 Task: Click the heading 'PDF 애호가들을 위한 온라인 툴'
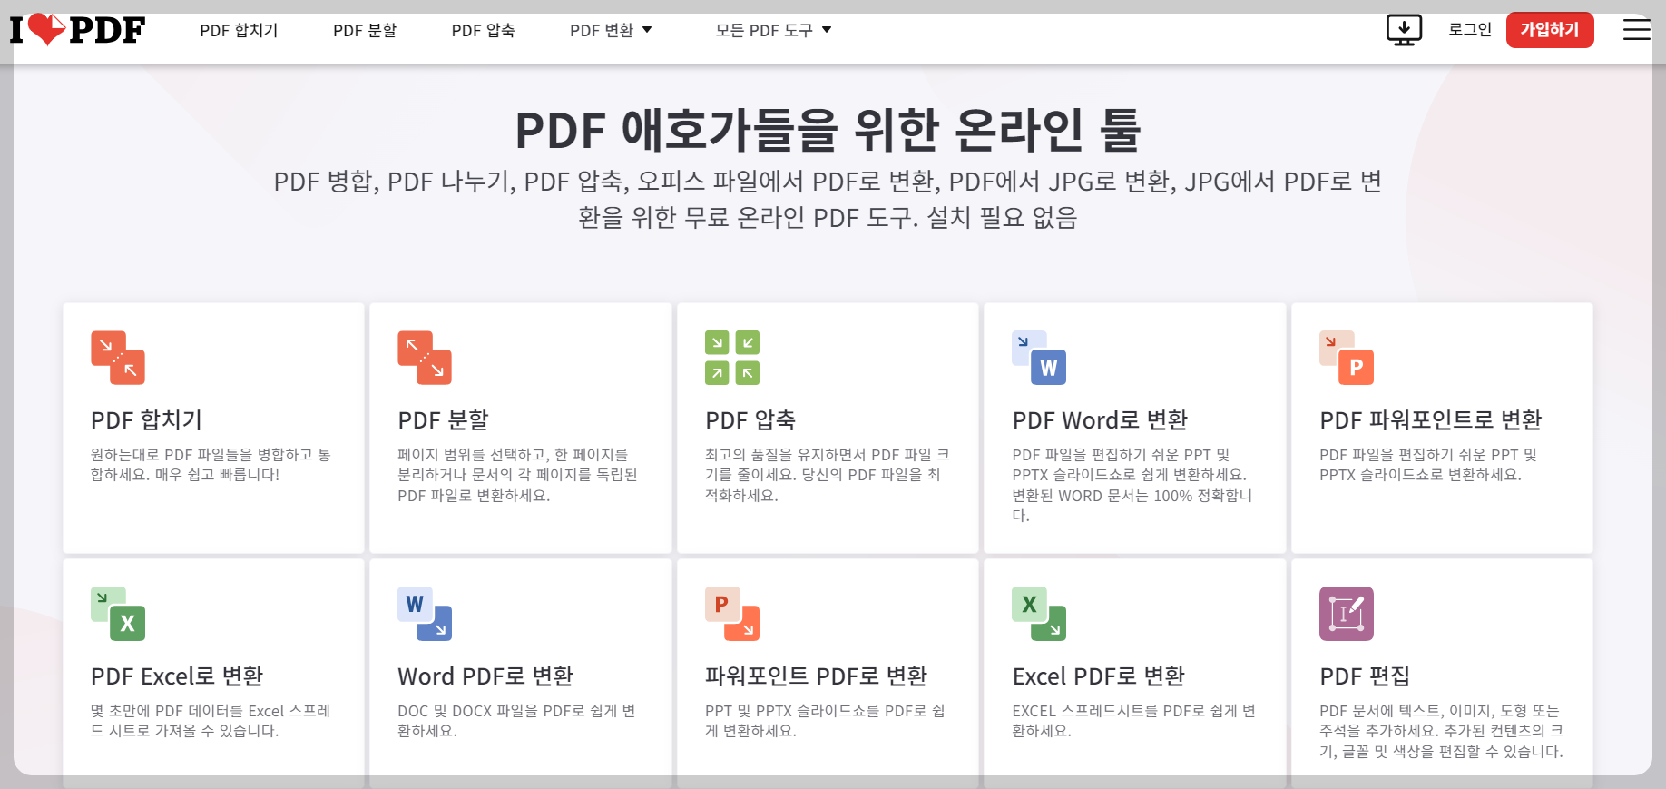[x=828, y=130]
